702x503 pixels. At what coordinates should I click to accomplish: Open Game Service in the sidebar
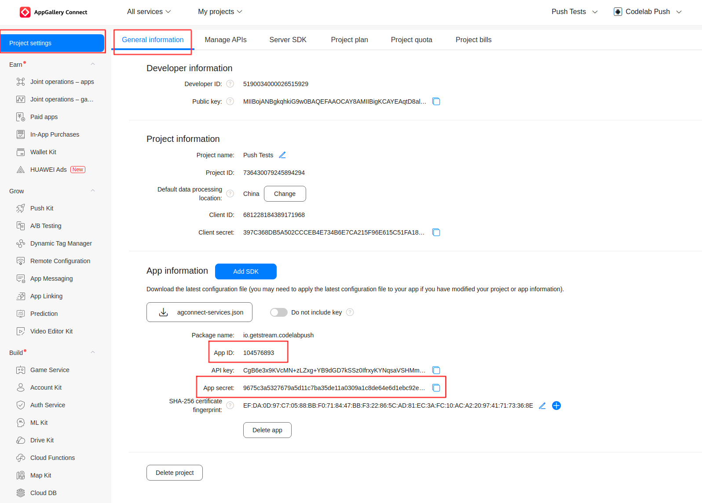tap(50, 370)
